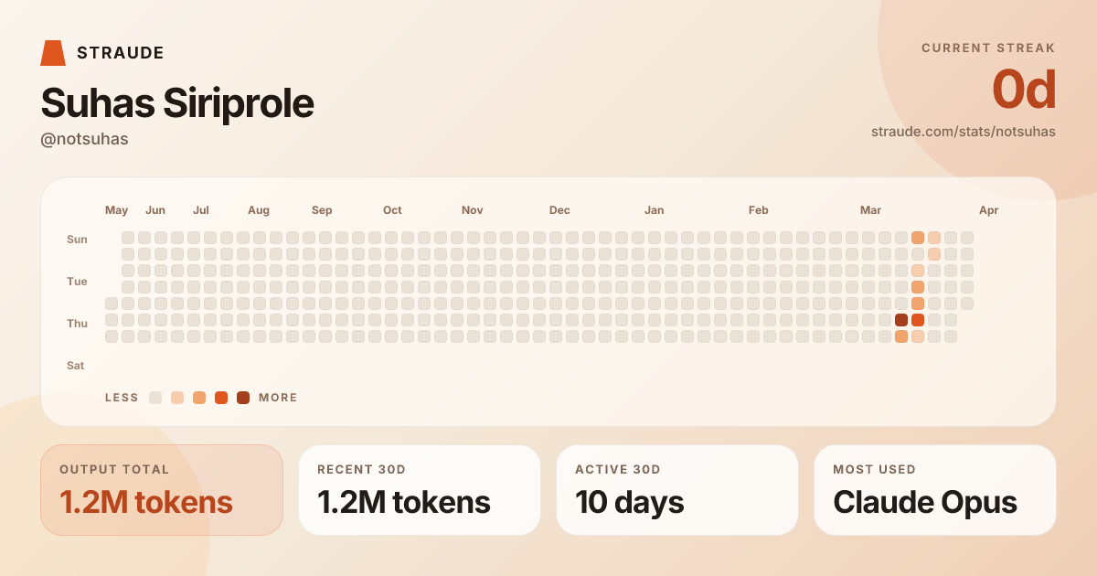Click the @notsuhas username handle
The height and width of the screenshot is (576, 1097).
84,139
